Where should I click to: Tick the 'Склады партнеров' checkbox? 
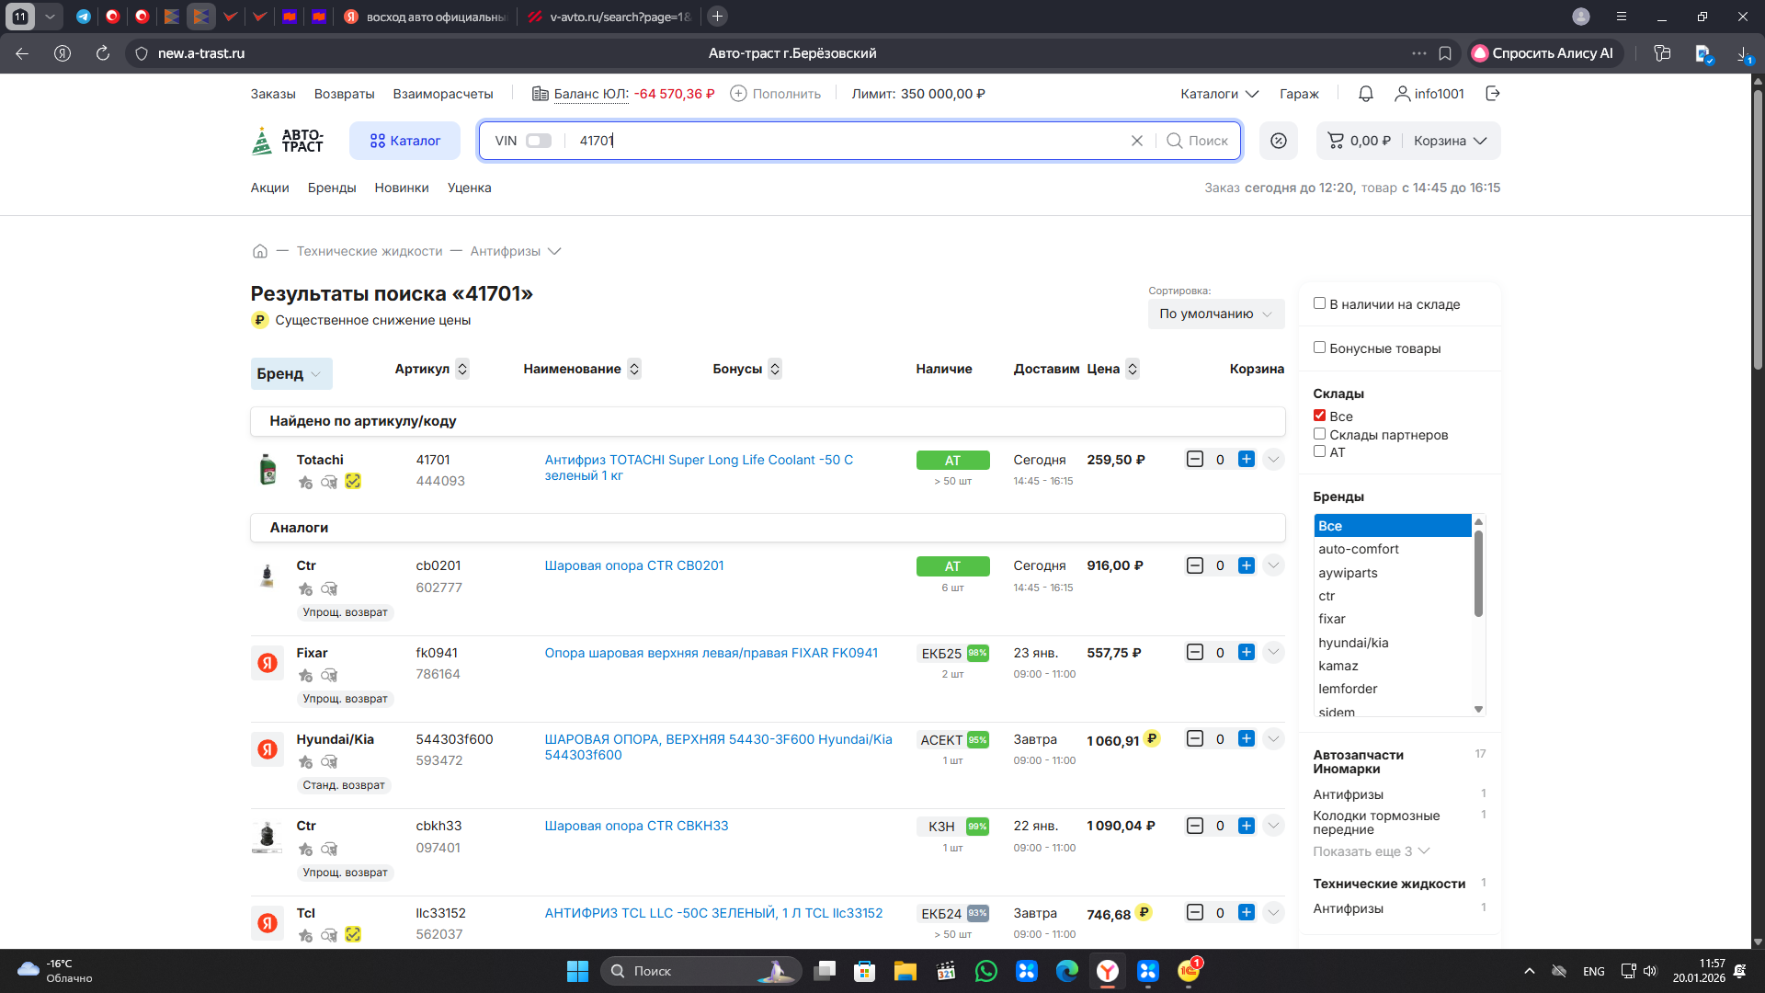(1319, 434)
